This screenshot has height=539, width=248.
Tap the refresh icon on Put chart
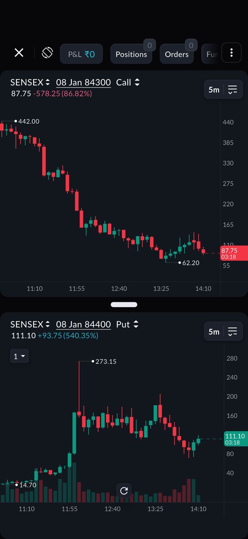[x=124, y=491]
